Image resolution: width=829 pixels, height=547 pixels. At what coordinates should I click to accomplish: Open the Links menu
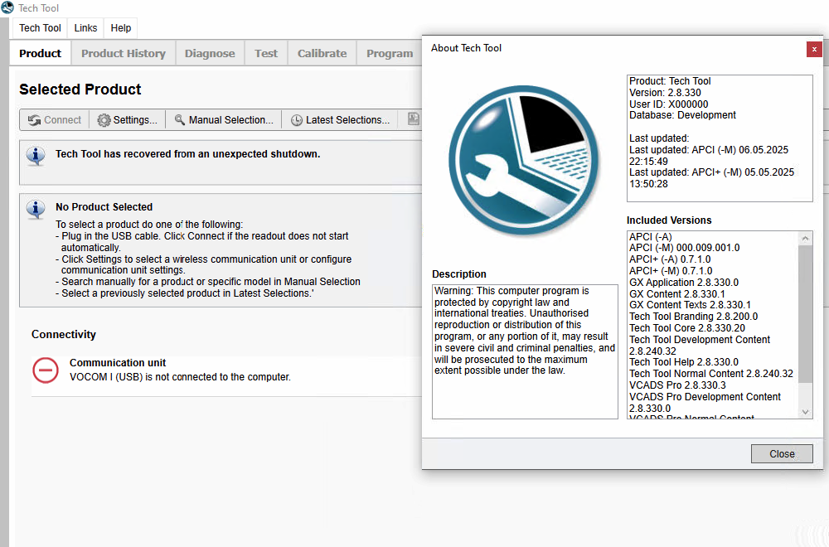point(85,27)
